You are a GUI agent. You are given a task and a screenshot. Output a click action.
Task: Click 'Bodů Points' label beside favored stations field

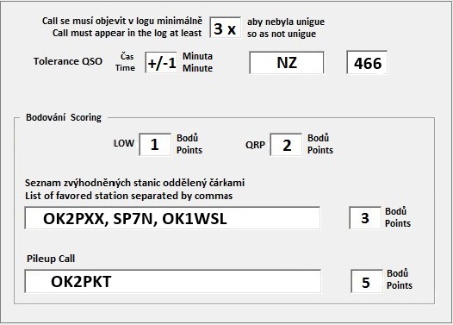click(398, 217)
